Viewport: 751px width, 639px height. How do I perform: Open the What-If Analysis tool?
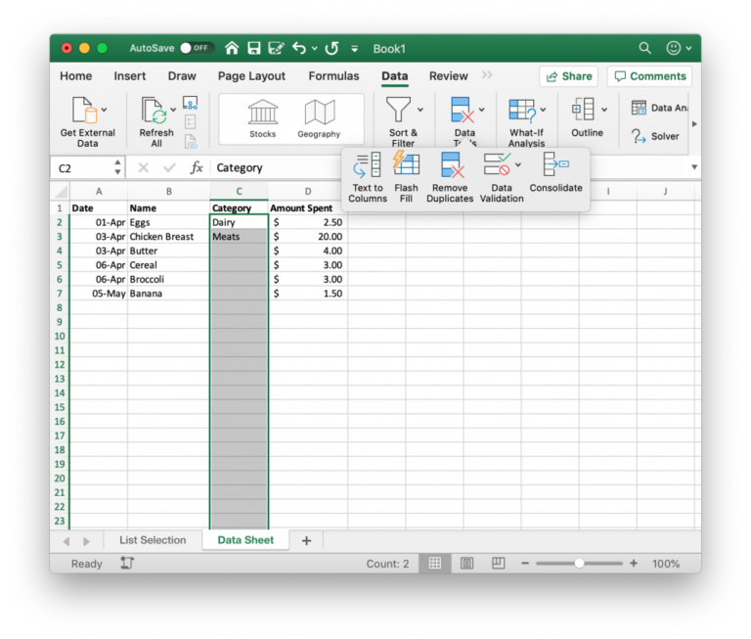pyautogui.click(x=522, y=110)
